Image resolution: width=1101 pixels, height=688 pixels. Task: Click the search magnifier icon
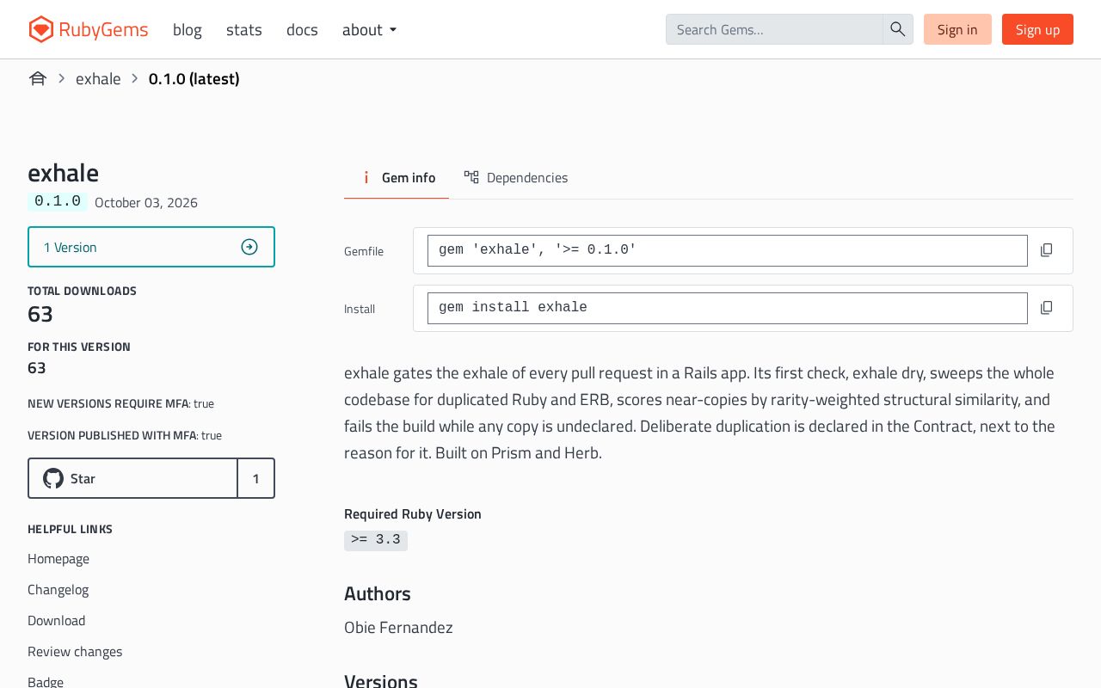click(898, 29)
